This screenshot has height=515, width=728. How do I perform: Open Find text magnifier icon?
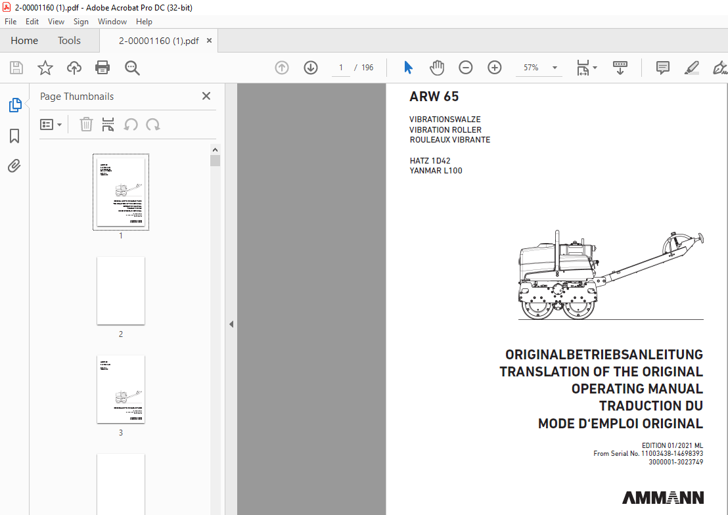point(132,68)
